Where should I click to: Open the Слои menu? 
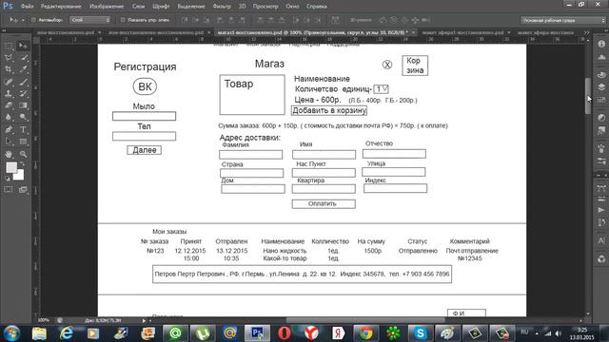[138, 7]
